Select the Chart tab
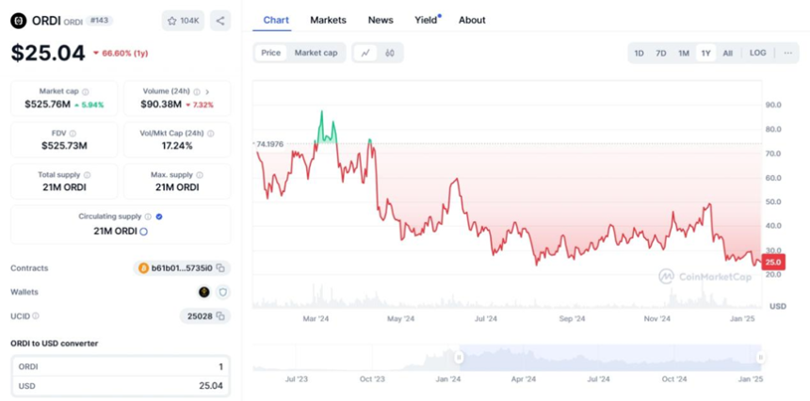 click(x=276, y=20)
